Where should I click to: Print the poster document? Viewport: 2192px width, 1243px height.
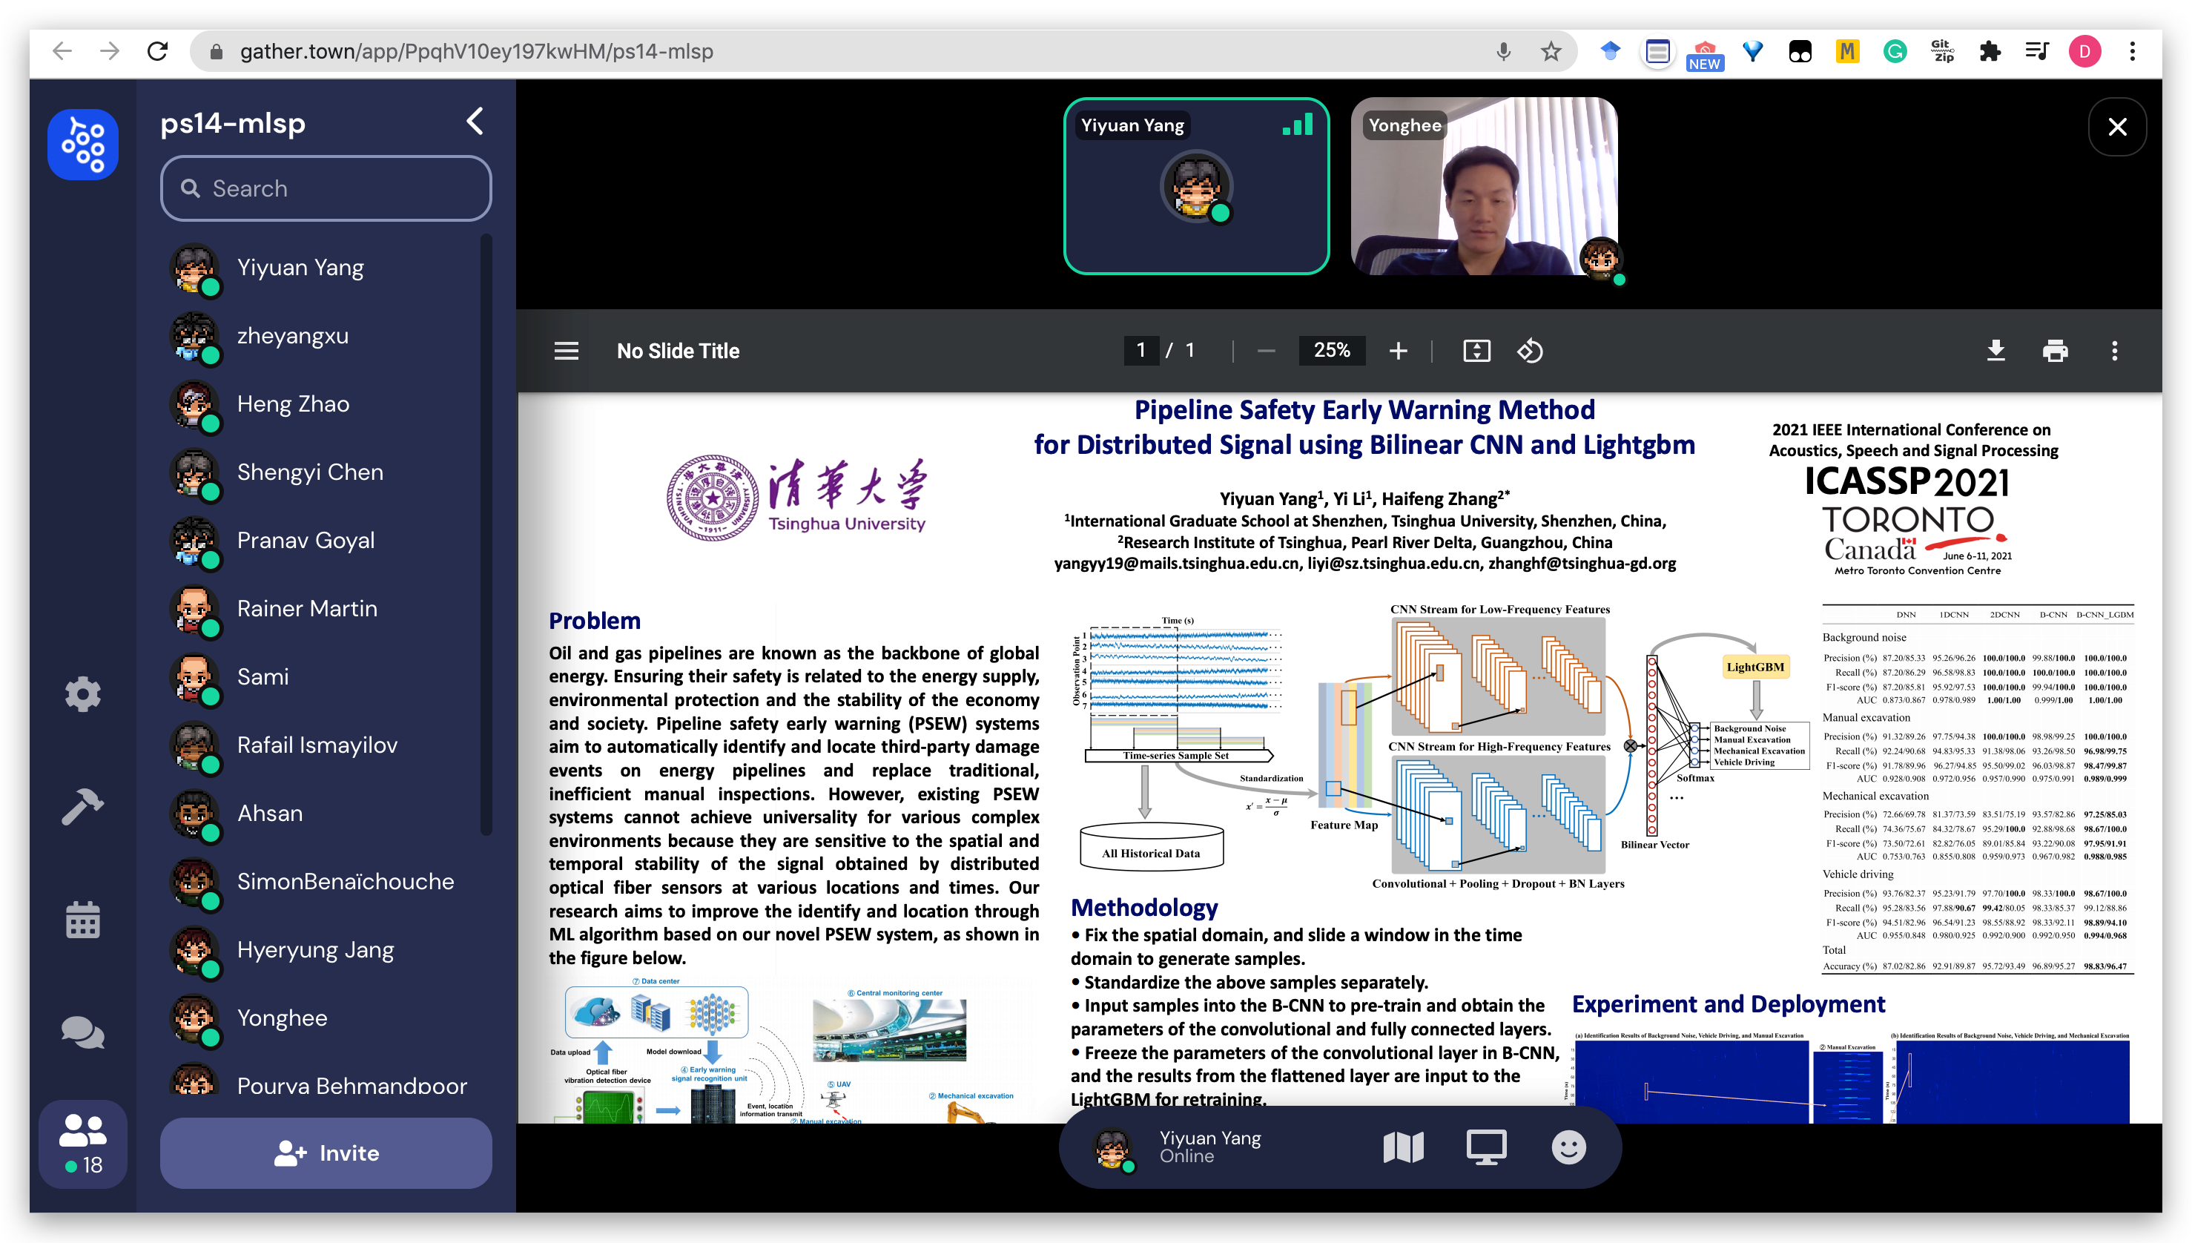point(2055,351)
